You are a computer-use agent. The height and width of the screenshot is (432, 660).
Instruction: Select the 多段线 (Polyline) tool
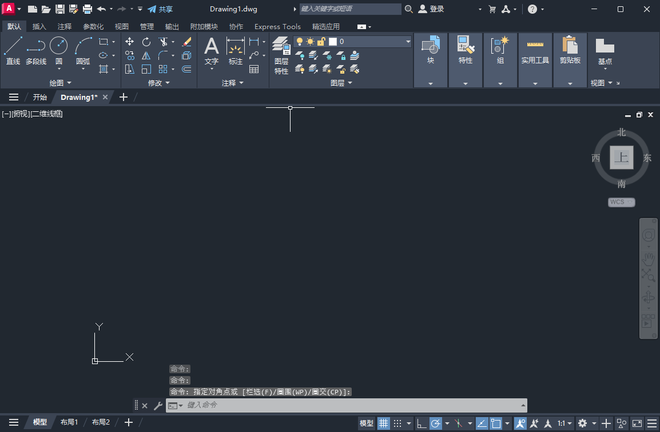pyautogui.click(x=35, y=50)
